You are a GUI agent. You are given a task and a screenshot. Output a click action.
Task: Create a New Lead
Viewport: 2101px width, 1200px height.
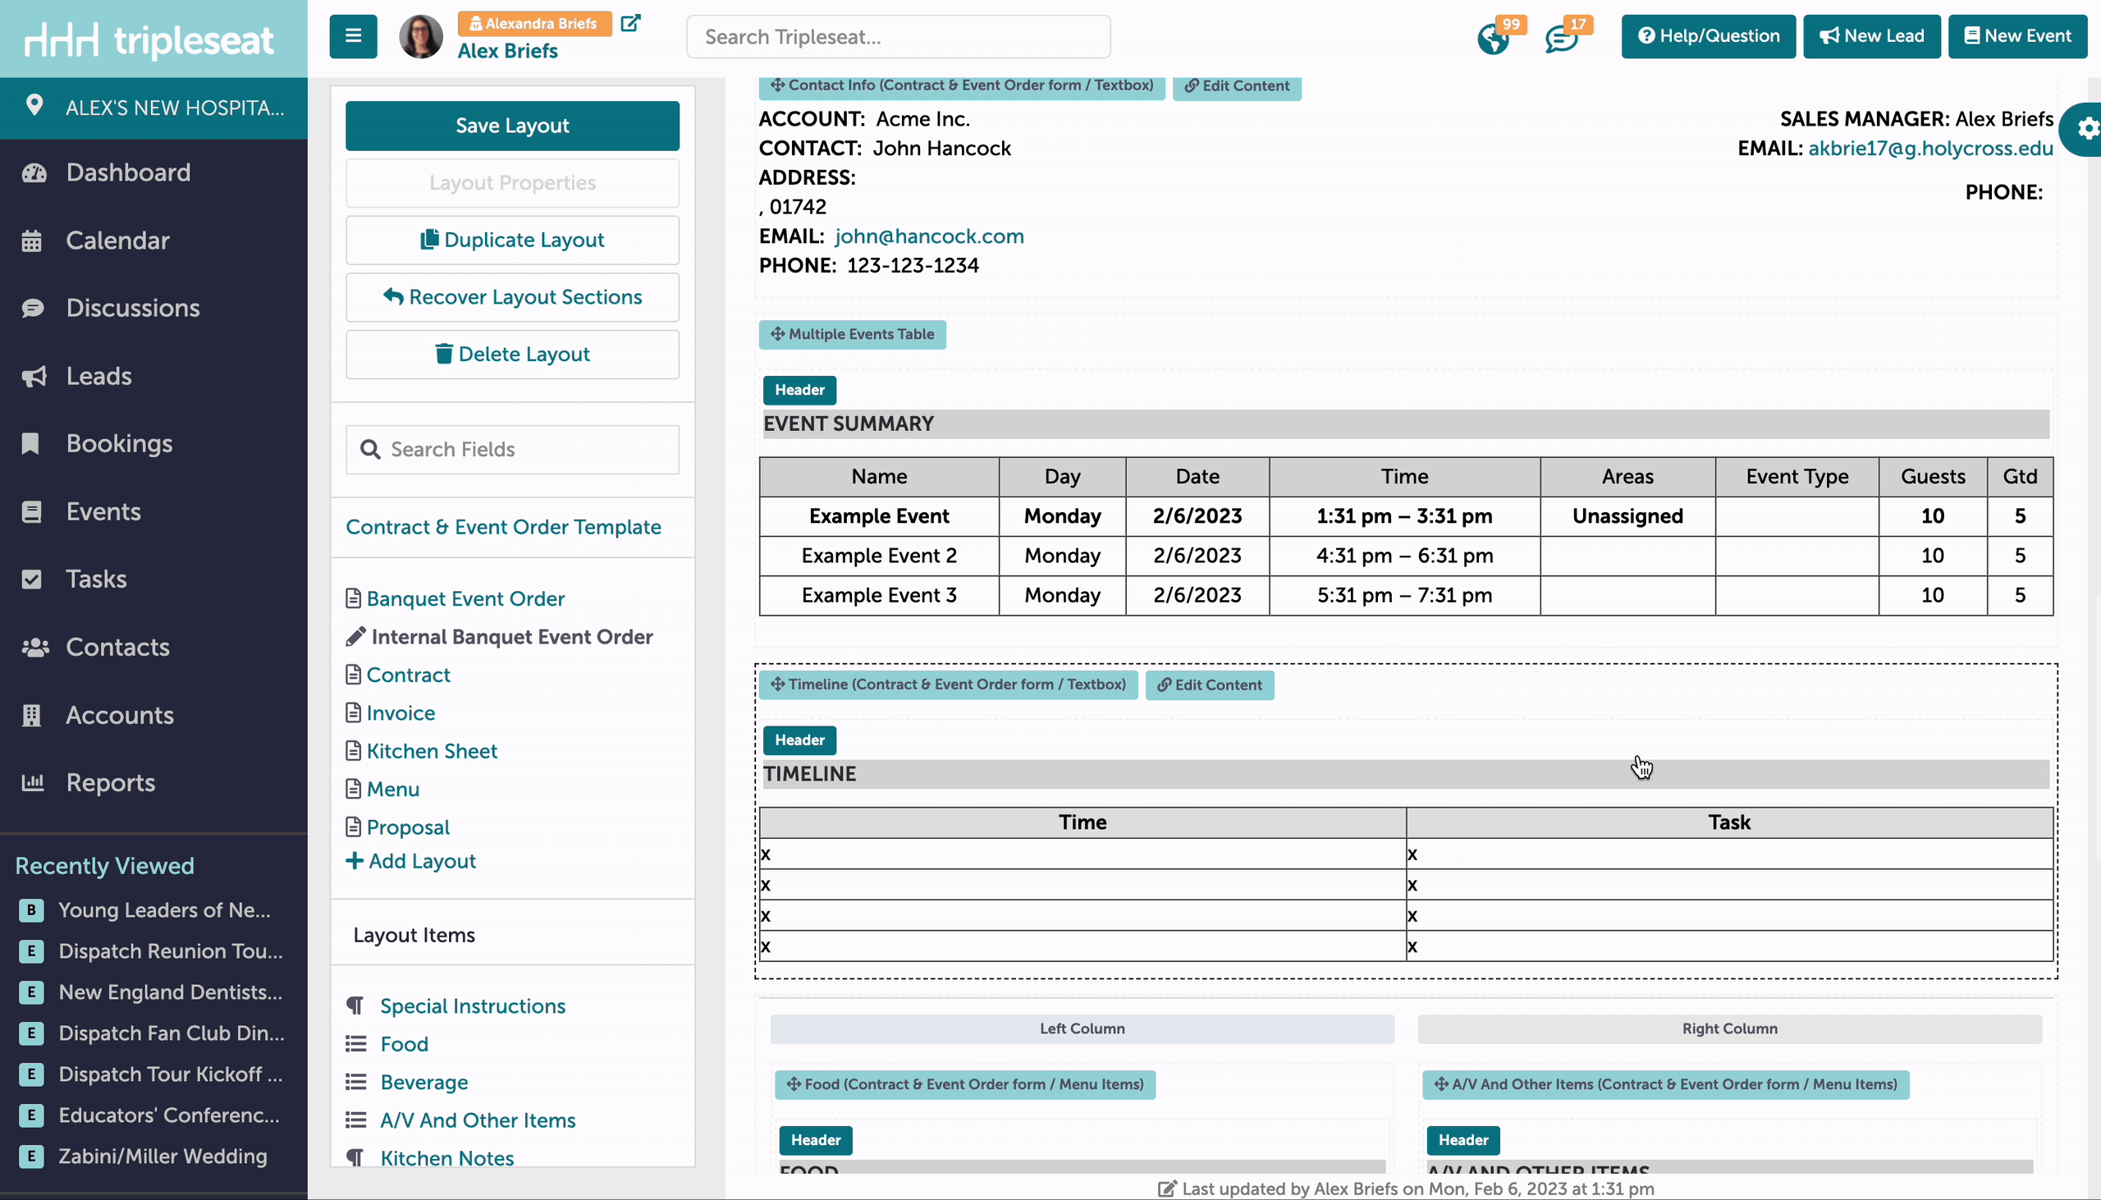1871,36
